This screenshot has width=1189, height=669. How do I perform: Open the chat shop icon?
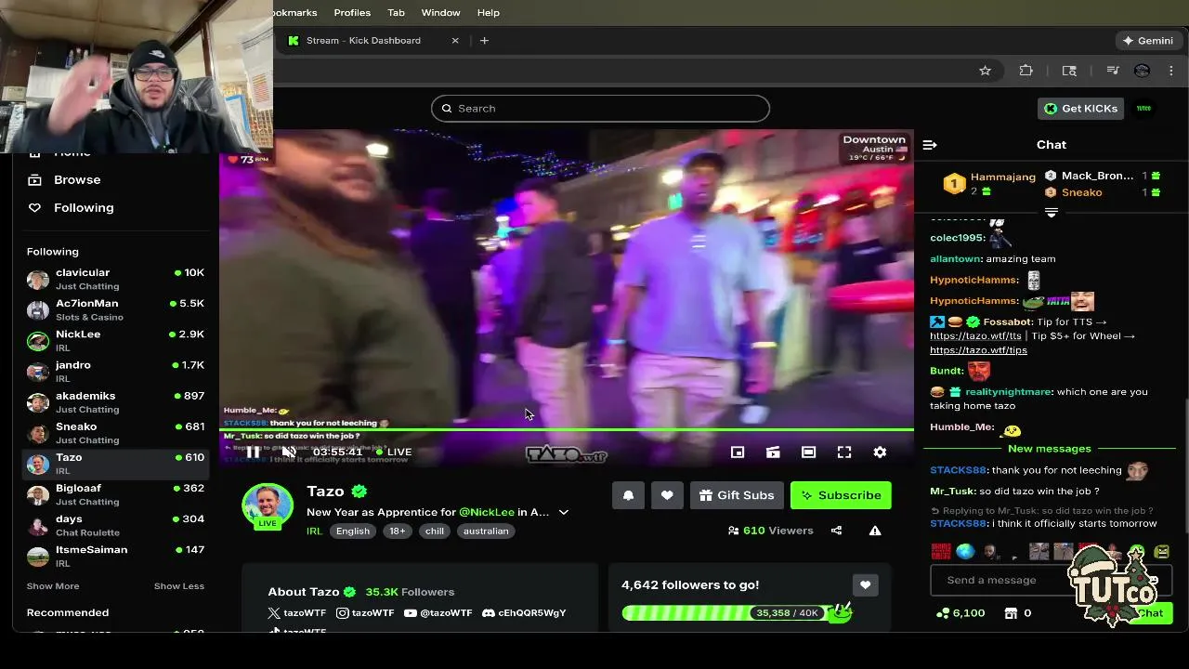pos(1012,613)
